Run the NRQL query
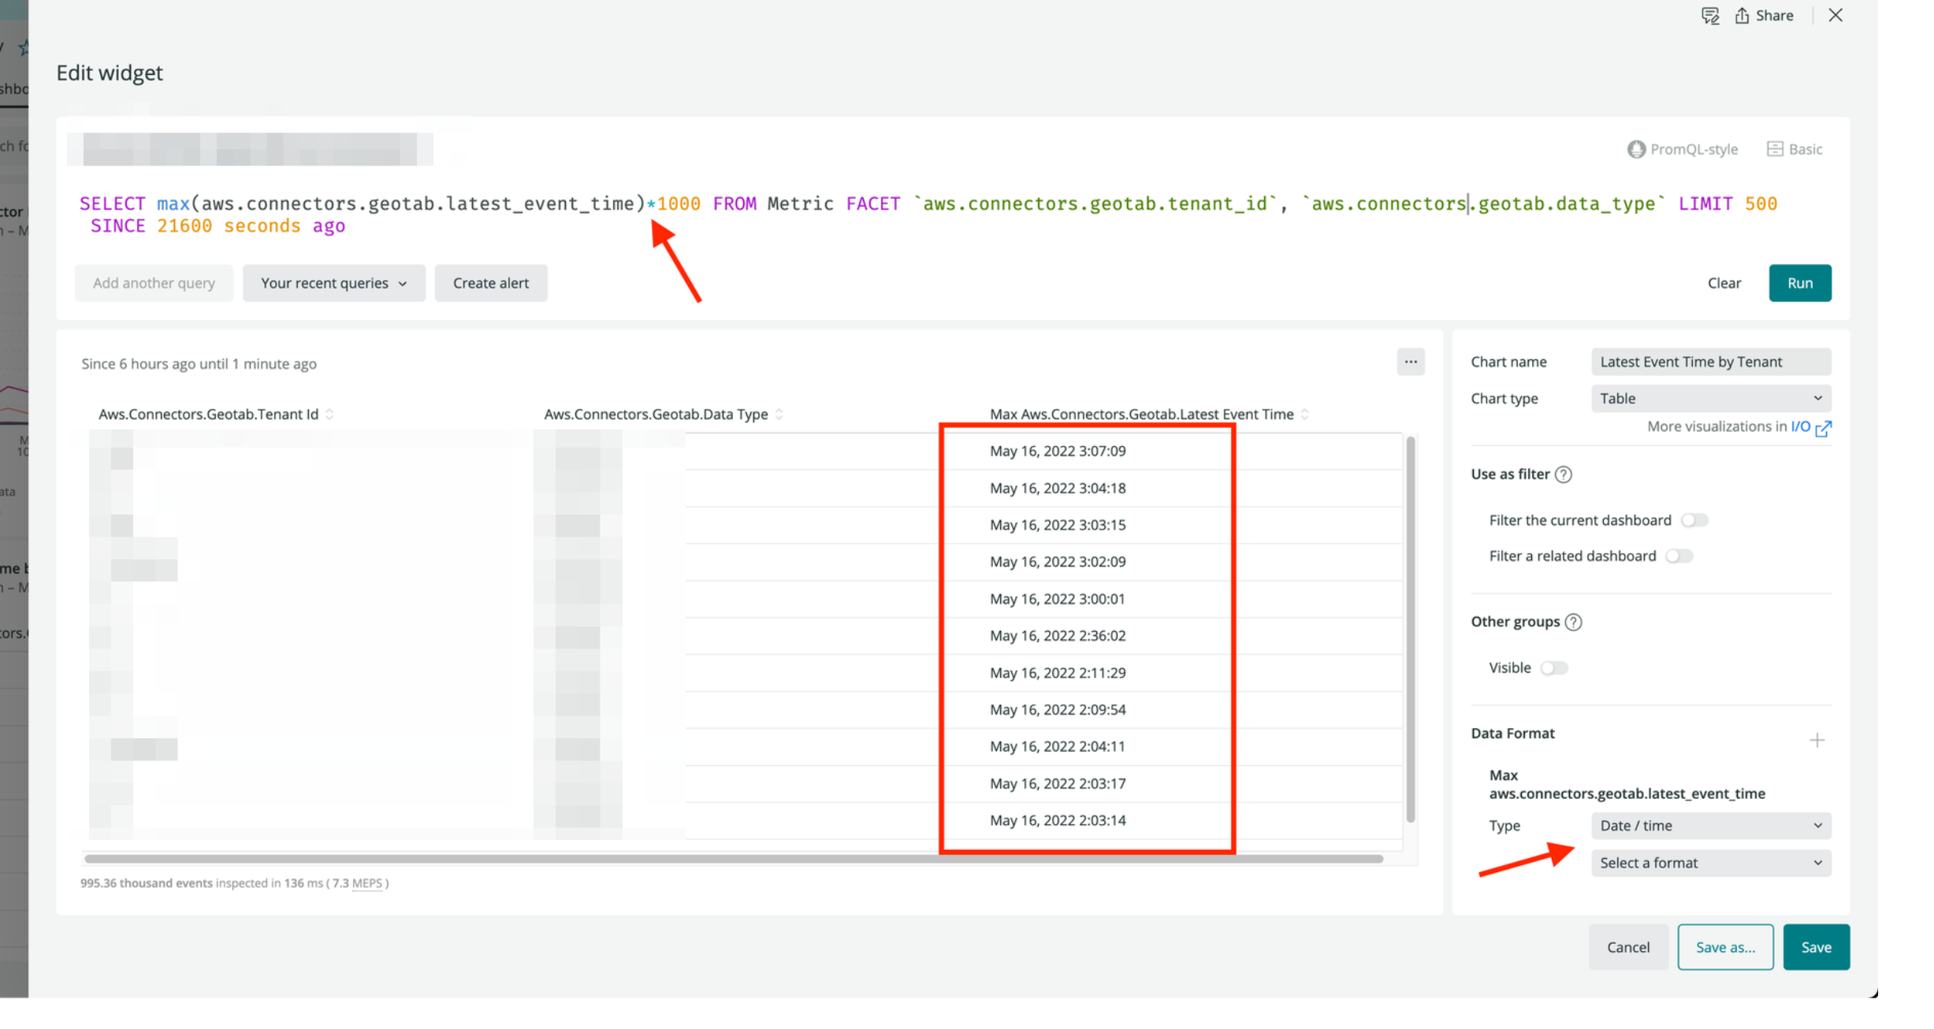This screenshot has width=1934, height=1029. point(1799,283)
